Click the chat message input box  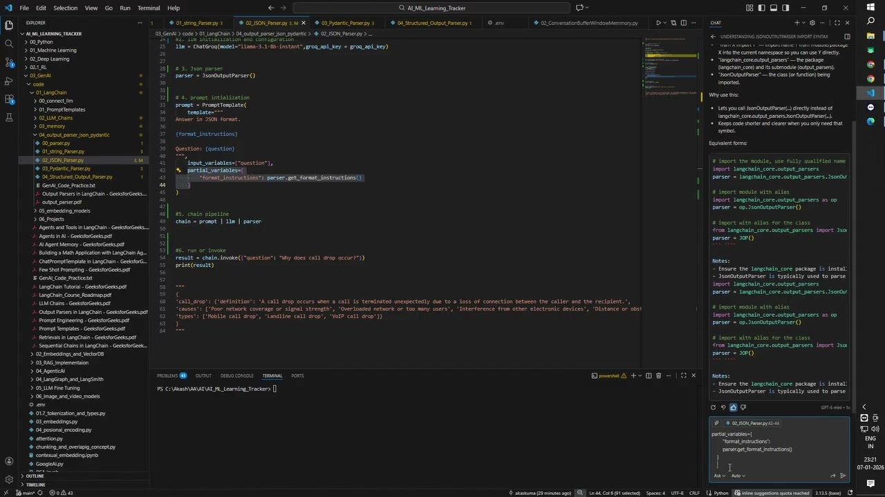coord(780,449)
